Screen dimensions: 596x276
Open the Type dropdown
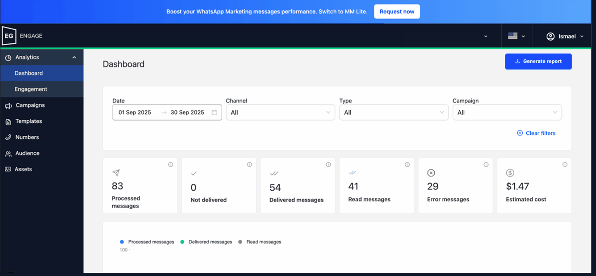click(x=394, y=113)
